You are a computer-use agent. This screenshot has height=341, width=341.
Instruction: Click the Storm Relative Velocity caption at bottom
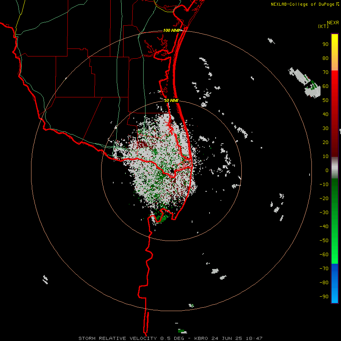(170, 338)
